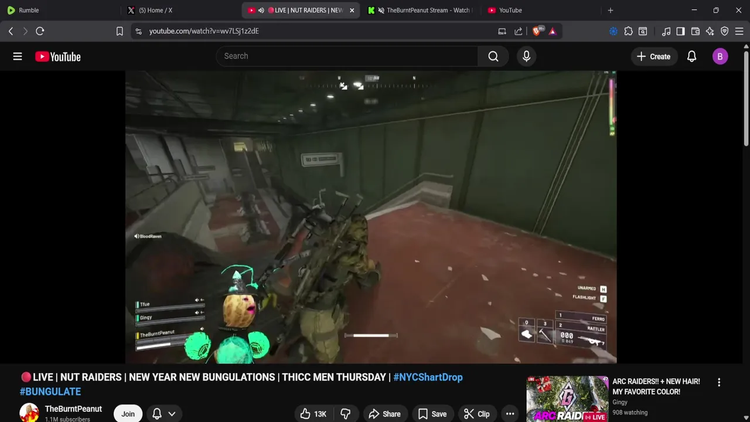Open the music note playlist icon

tap(666, 31)
